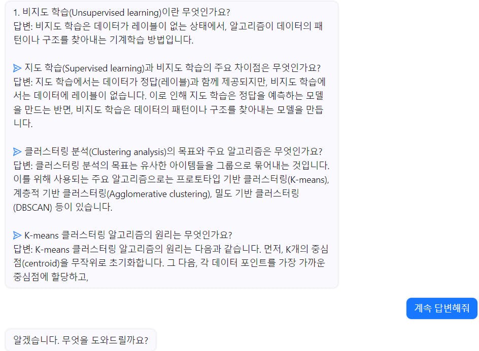The image size is (479, 351).
Task: Click the answer line starting 답변: 지도 학습에서는
Action: (x=169, y=82)
